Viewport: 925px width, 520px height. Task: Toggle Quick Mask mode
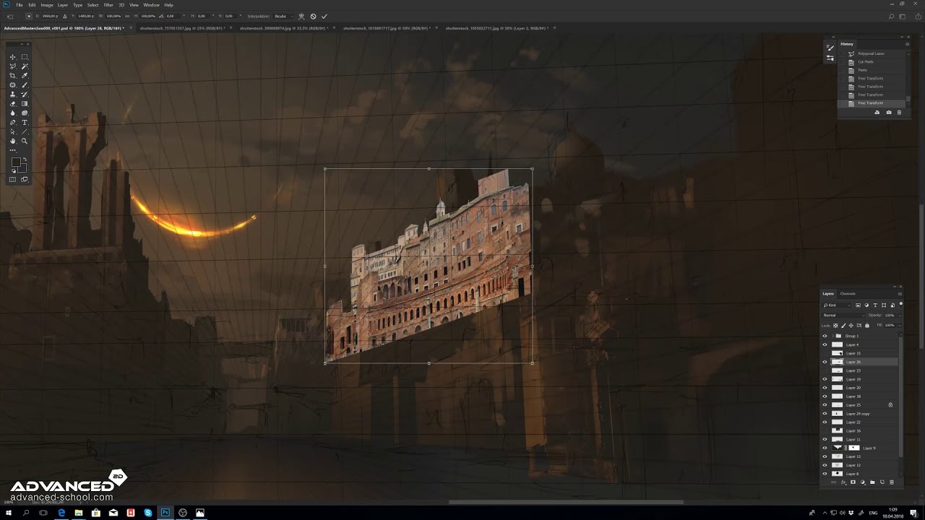point(13,179)
